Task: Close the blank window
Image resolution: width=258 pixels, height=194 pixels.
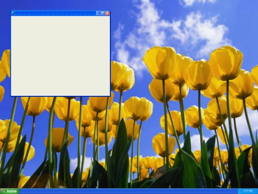Action: [x=107, y=13]
